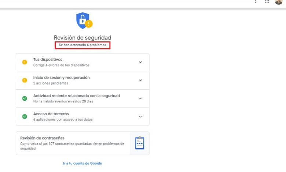Expand Tus dispositivos with its chevron
This screenshot has width=286, height=172.
tap(140, 62)
